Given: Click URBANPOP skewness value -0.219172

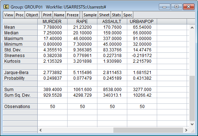Looking at the screenshot, I should pyautogui.click(x=142, y=56).
